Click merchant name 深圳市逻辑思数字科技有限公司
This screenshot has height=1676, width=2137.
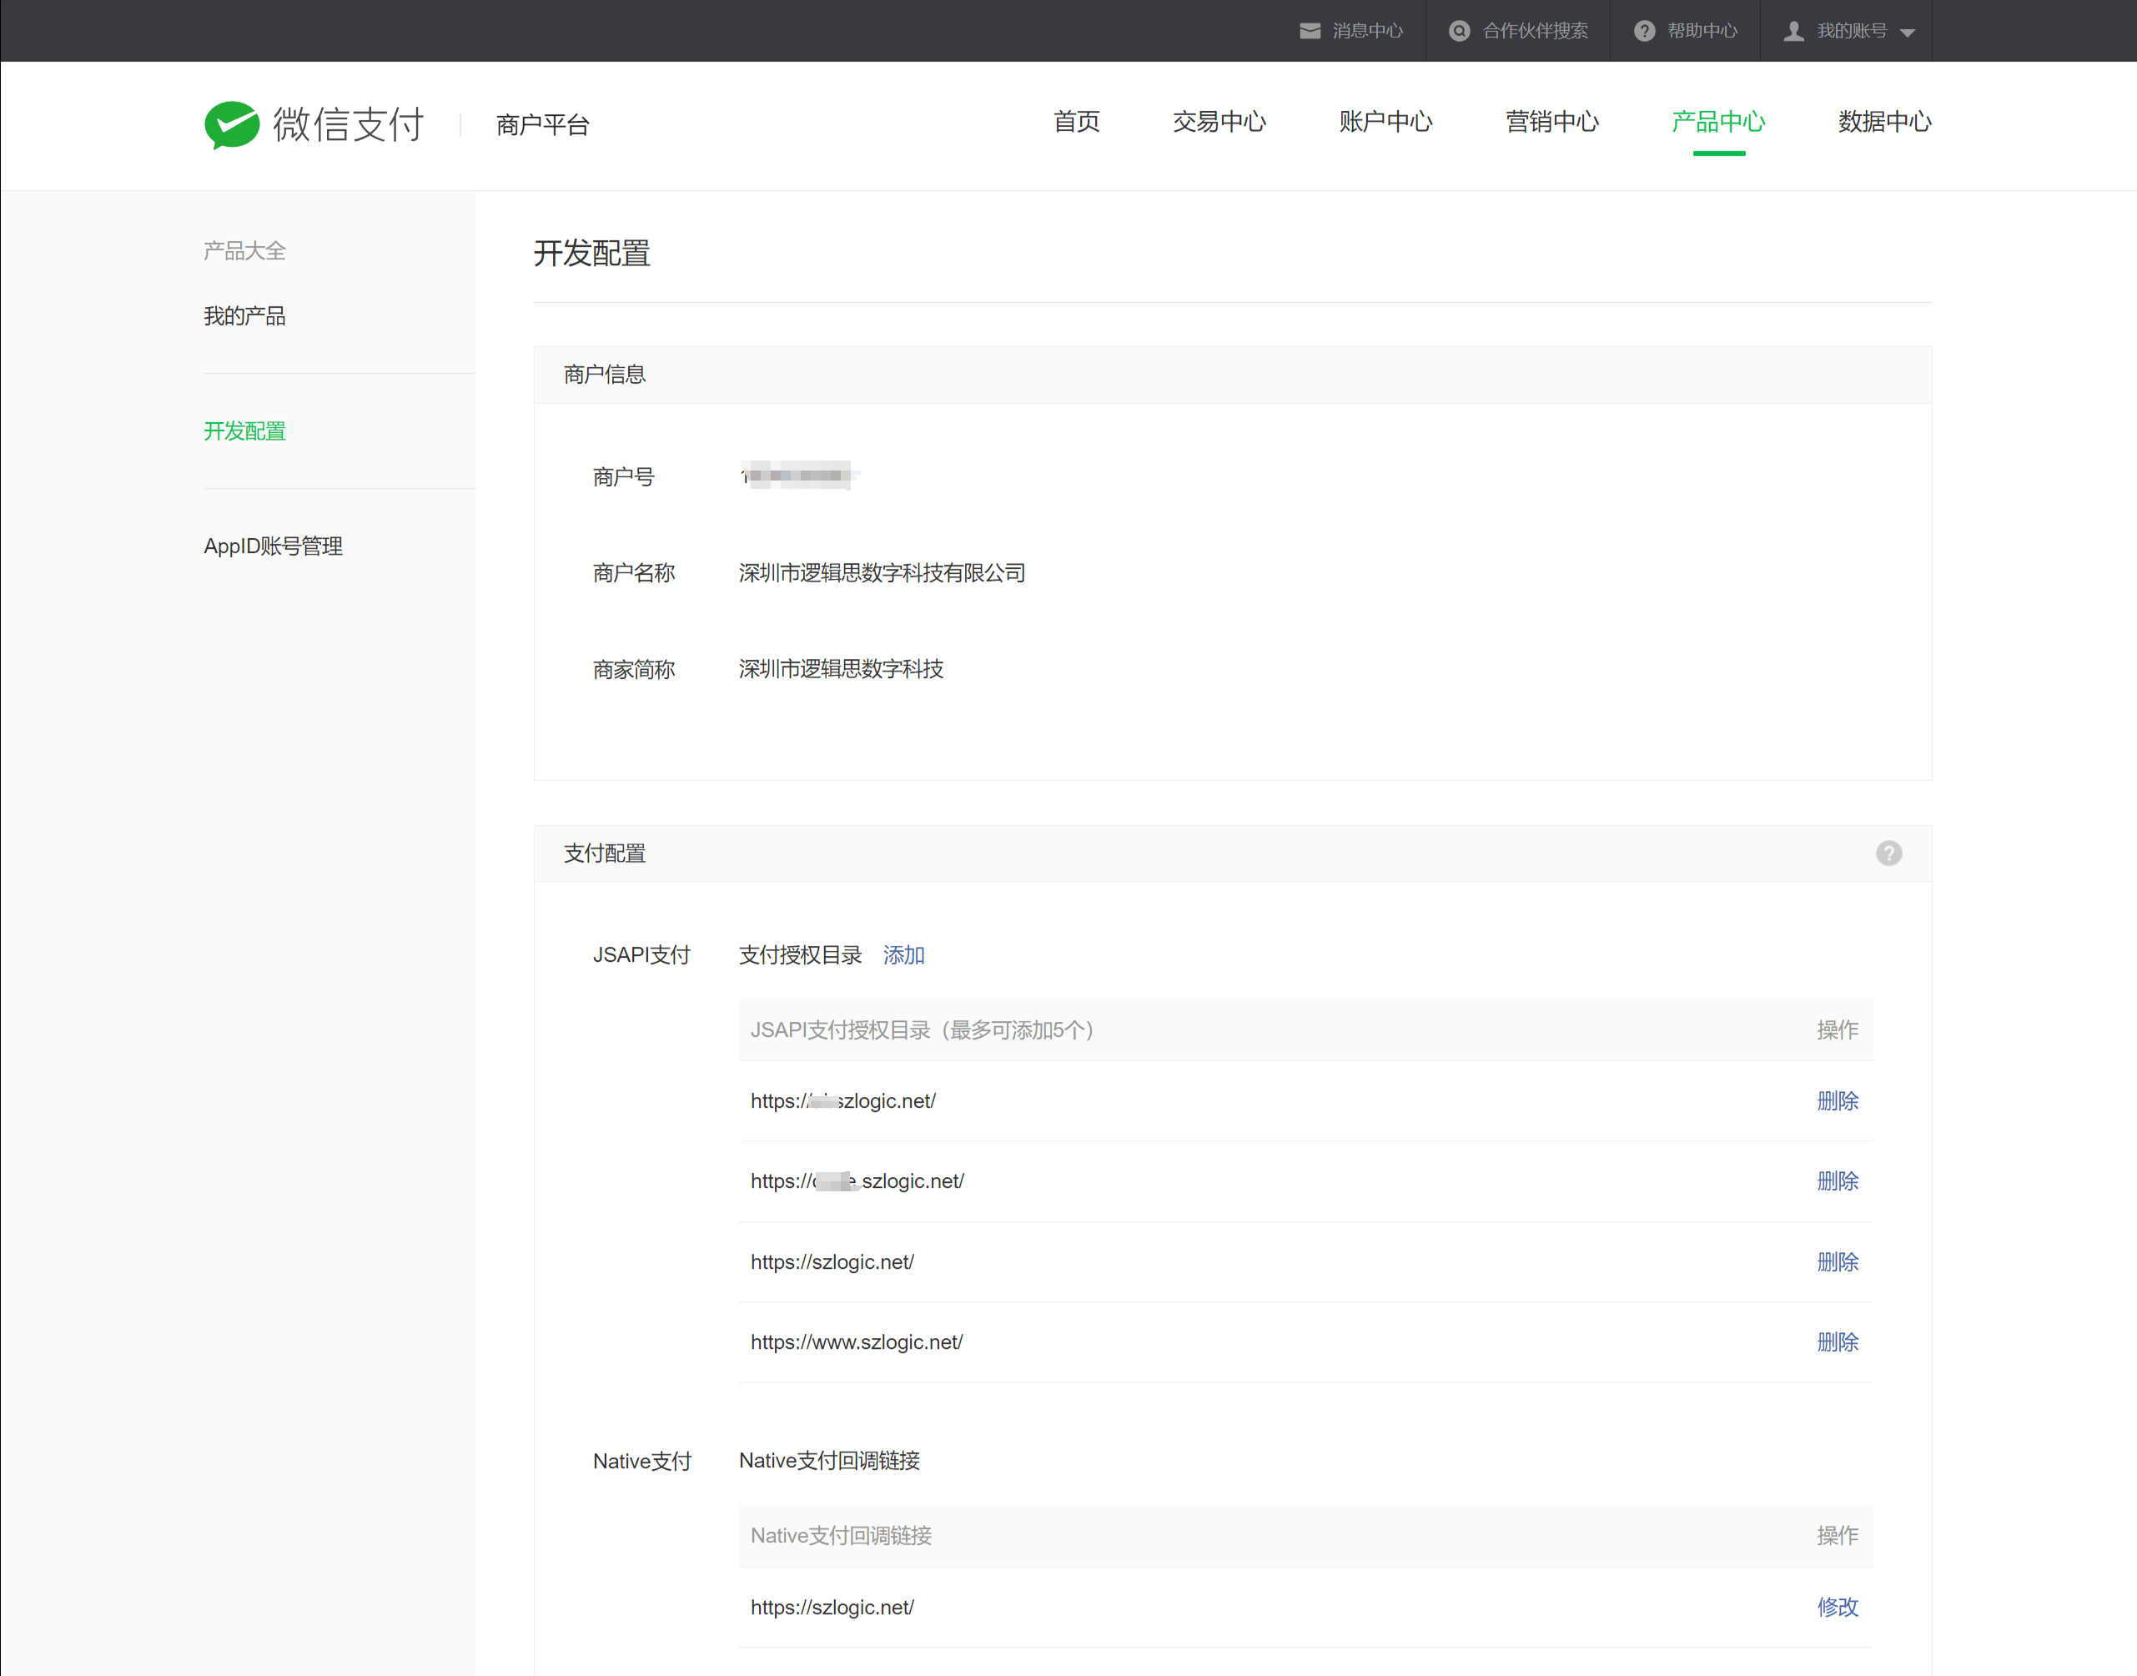pyautogui.click(x=882, y=573)
